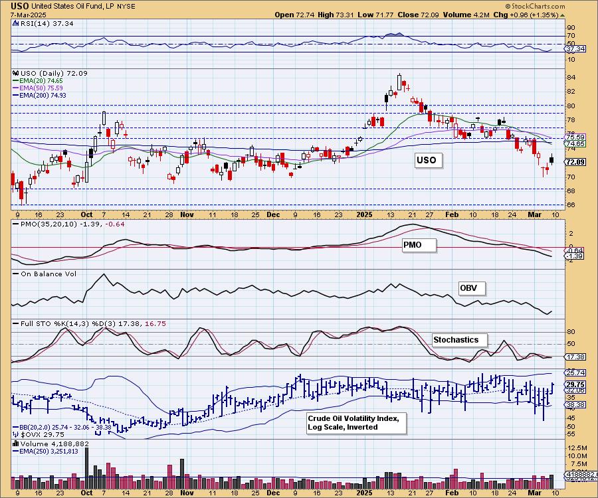Image resolution: width=598 pixels, height=498 pixels.
Task: Click the -1.39 PMO tag on right axis
Action: pos(574,256)
